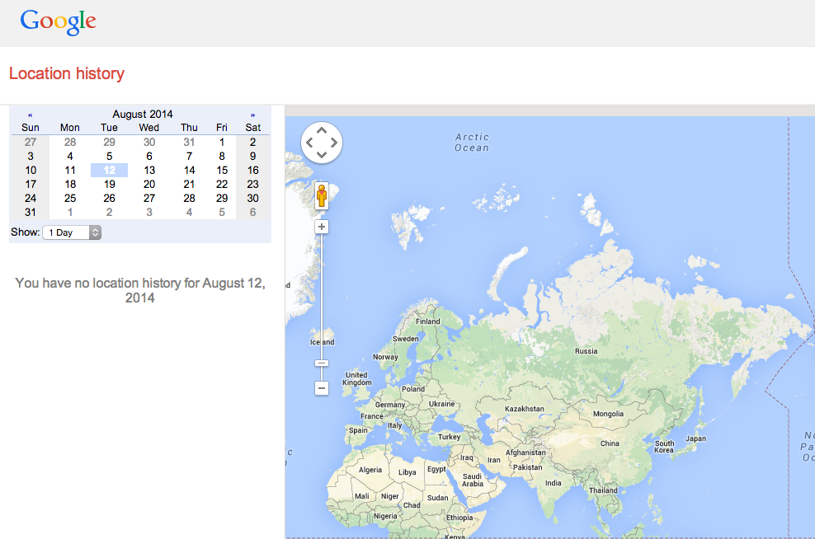
Task: Zoom in with the plus button
Action: 322,227
